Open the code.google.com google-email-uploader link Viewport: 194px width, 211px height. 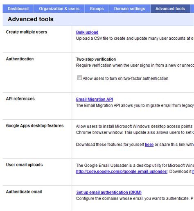122,172
